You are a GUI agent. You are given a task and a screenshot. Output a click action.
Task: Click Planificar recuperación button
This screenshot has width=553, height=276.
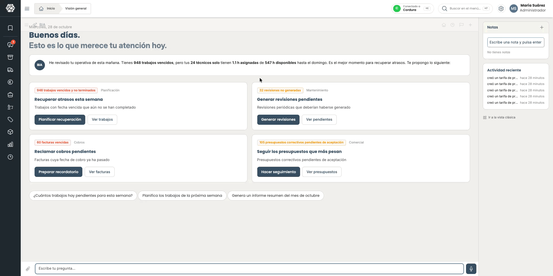click(x=60, y=120)
